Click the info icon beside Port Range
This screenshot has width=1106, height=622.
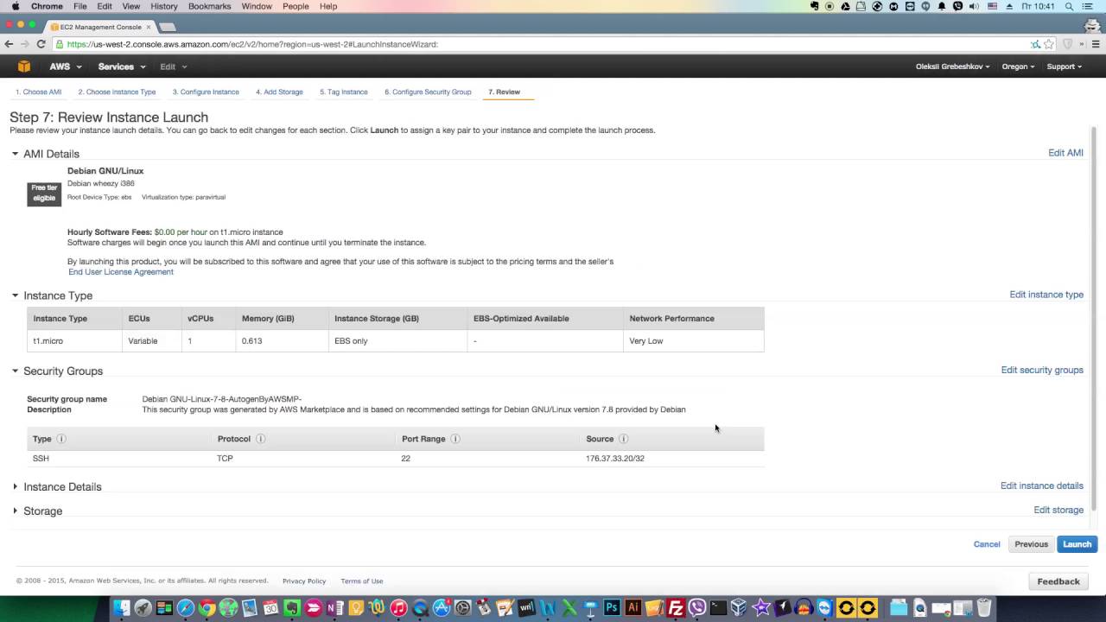(455, 439)
